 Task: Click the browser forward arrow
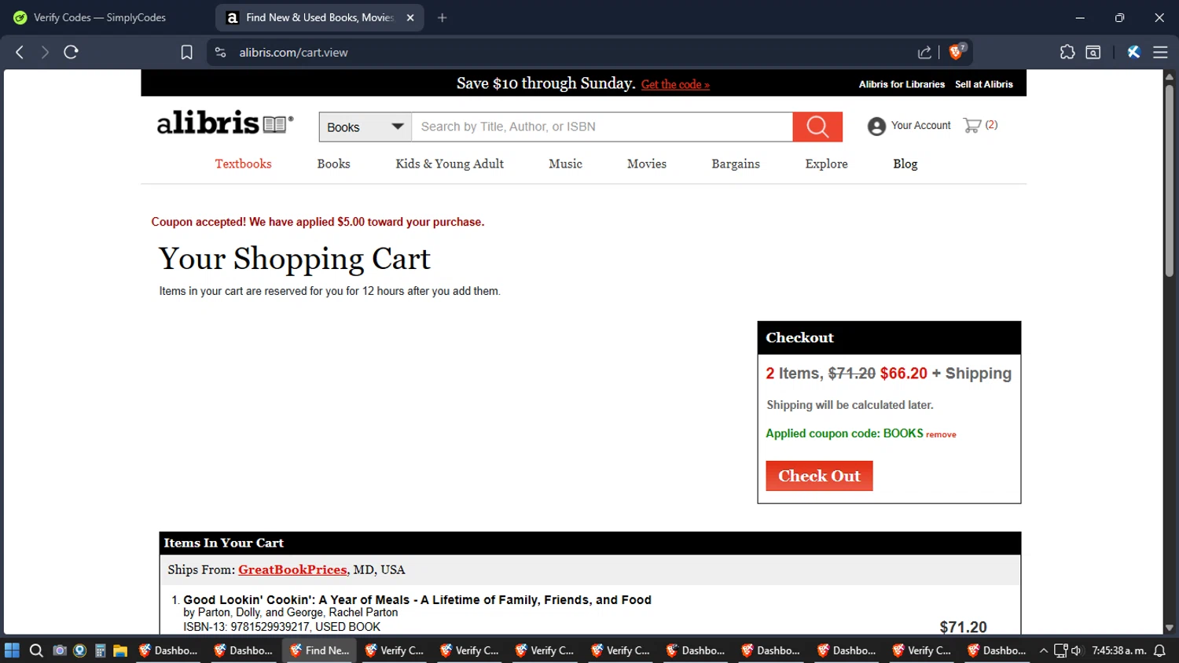coord(45,52)
